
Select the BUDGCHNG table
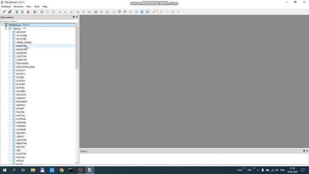click(22, 49)
